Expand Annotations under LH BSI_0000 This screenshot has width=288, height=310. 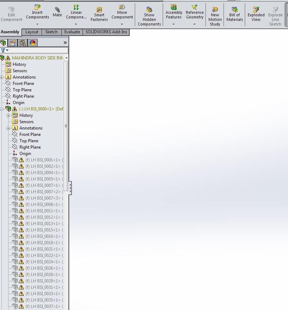8,128
